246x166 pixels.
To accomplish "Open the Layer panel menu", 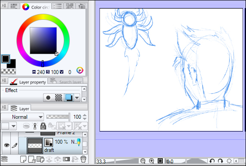I will [x=4, y=107].
